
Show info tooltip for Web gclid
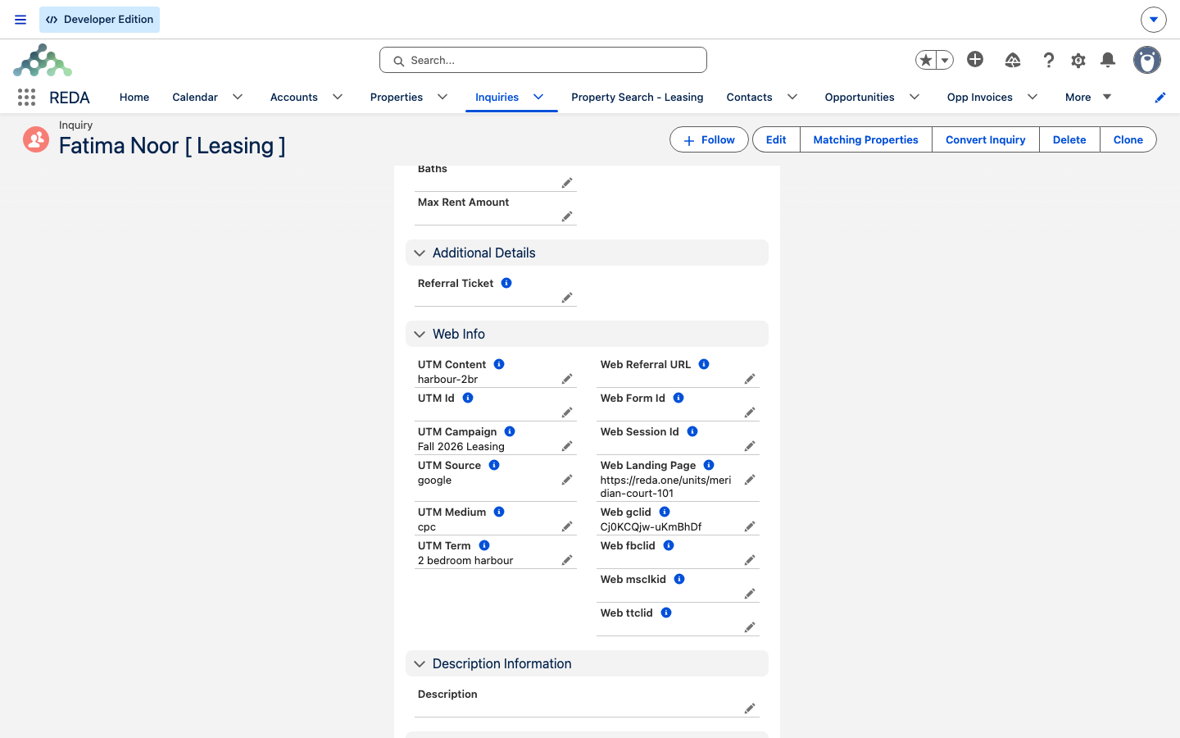tap(665, 512)
